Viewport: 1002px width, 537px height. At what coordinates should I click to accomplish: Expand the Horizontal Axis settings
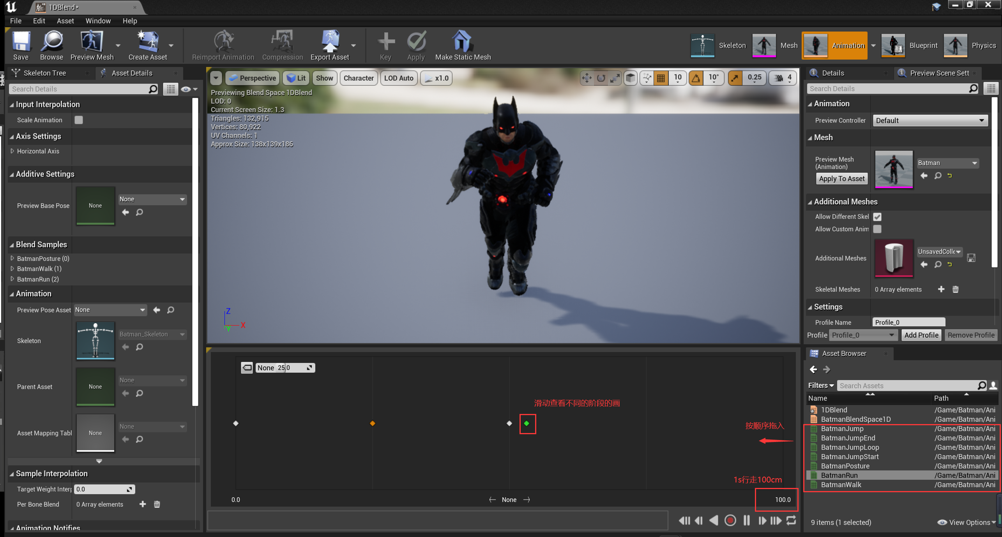pyautogui.click(x=12, y=151)
